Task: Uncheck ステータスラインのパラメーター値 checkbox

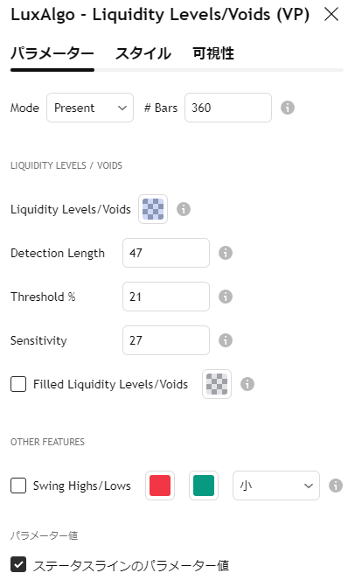Action: tap(18, 565)
